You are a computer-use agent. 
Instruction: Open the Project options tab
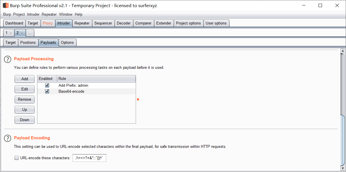(189, 23)
